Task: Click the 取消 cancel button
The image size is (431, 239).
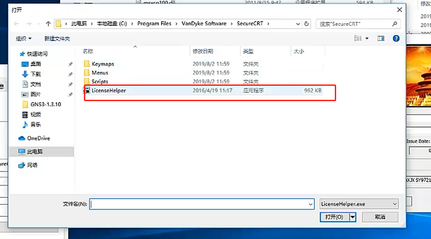Action: click(380, 217)
